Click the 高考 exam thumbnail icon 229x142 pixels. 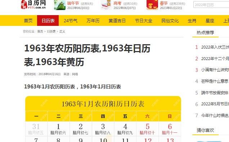106,5
